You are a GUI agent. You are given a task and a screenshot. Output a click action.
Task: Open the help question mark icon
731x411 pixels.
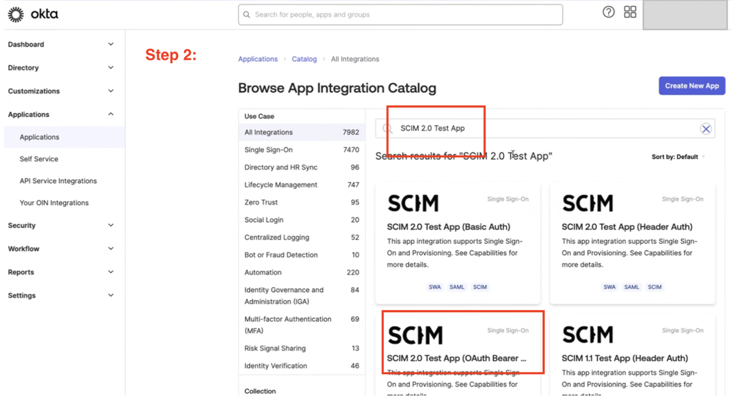point(608,12)
